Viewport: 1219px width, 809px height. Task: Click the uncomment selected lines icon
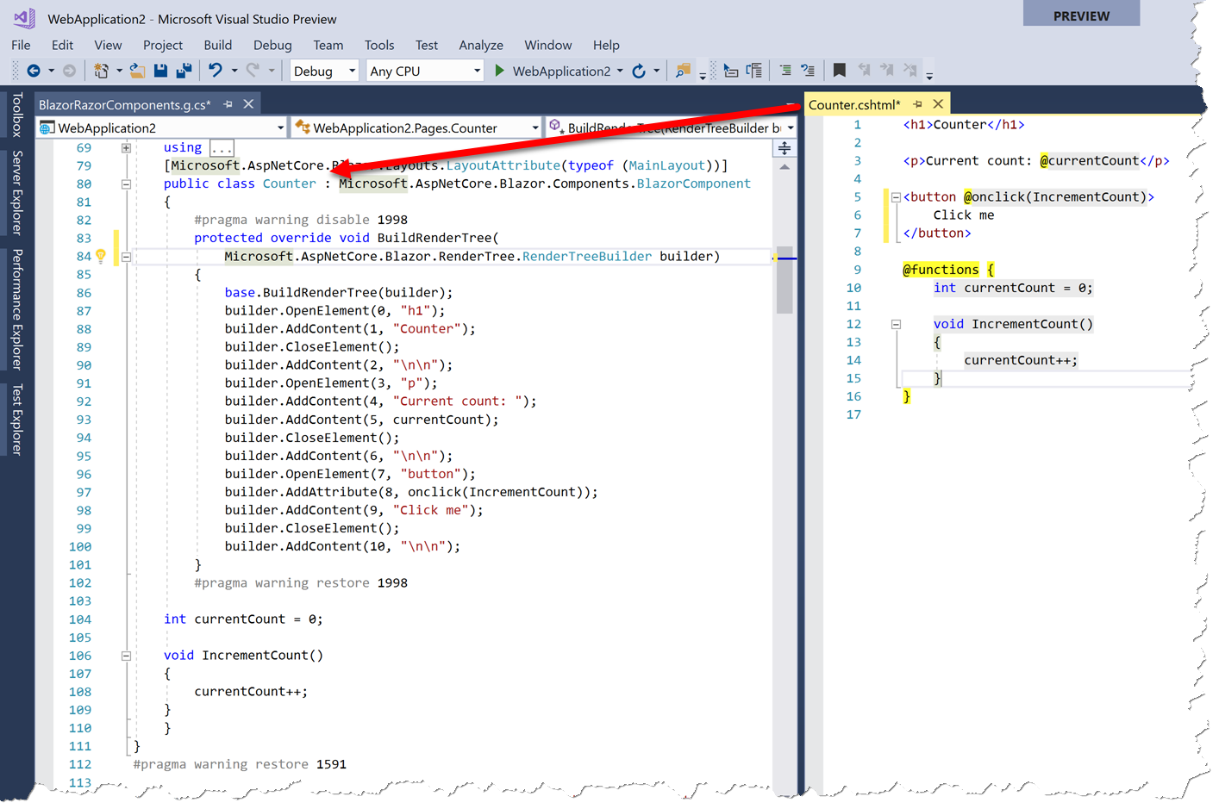(808, 71)
